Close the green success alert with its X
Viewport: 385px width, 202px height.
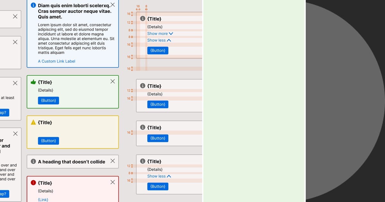coord(113,81)
